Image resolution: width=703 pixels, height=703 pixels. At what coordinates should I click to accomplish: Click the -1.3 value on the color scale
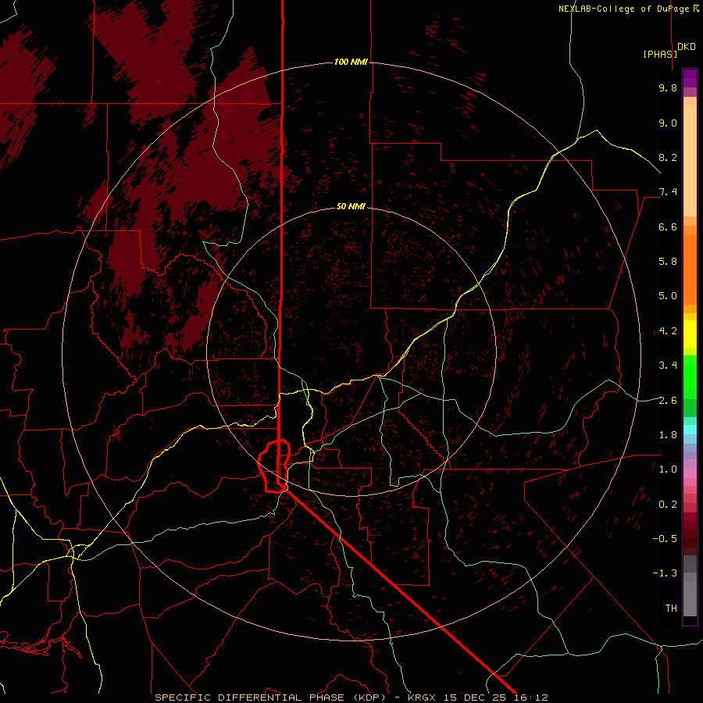point(665,573)
